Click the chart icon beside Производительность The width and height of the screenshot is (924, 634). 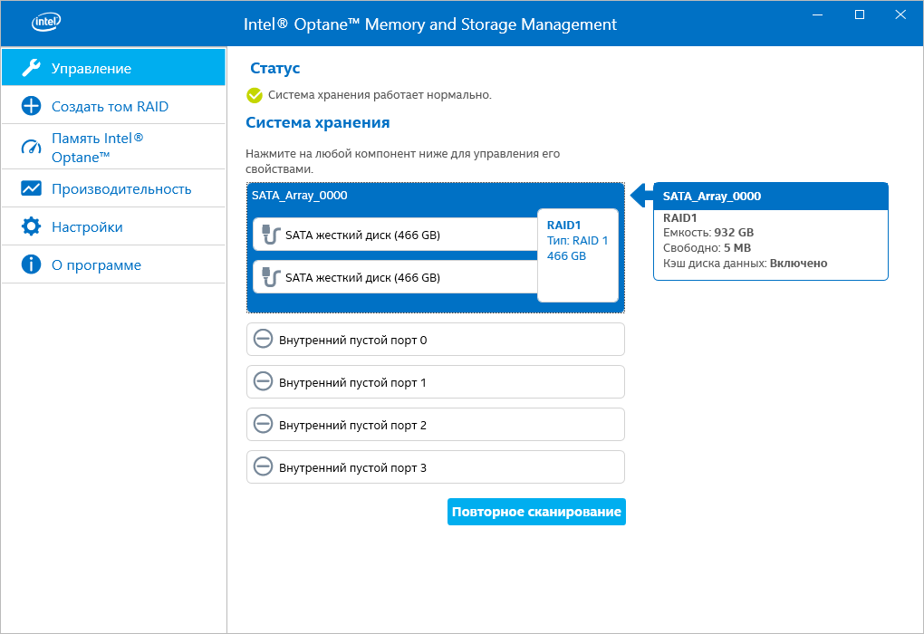coord(31,188)
